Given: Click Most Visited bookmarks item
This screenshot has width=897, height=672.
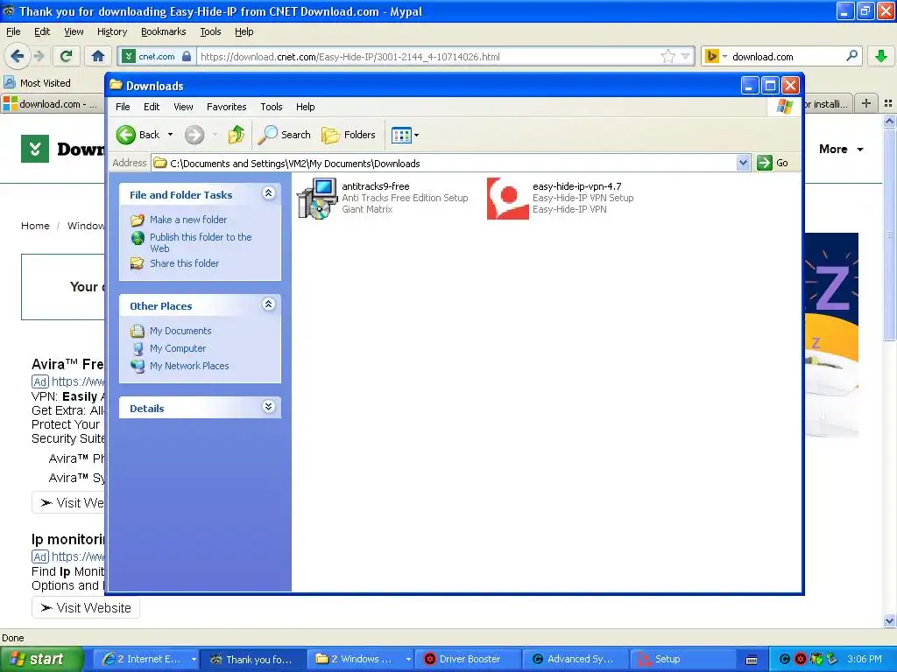Looking at the screenshot, I should point(38,83).
